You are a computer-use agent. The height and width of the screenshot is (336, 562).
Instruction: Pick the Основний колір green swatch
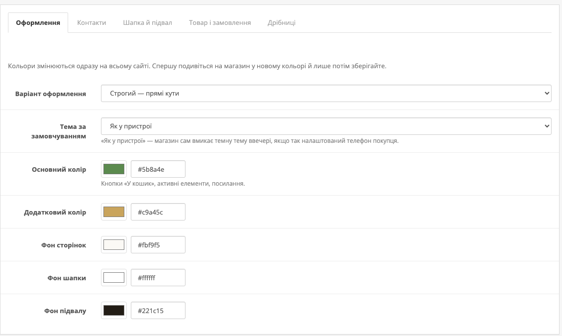coord(114,169)
